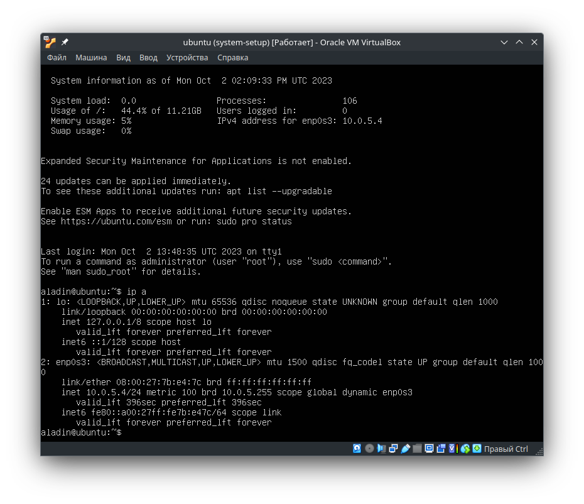Open the Справка menu
This screenshot has width=584, height=504.
click(232, 57)
